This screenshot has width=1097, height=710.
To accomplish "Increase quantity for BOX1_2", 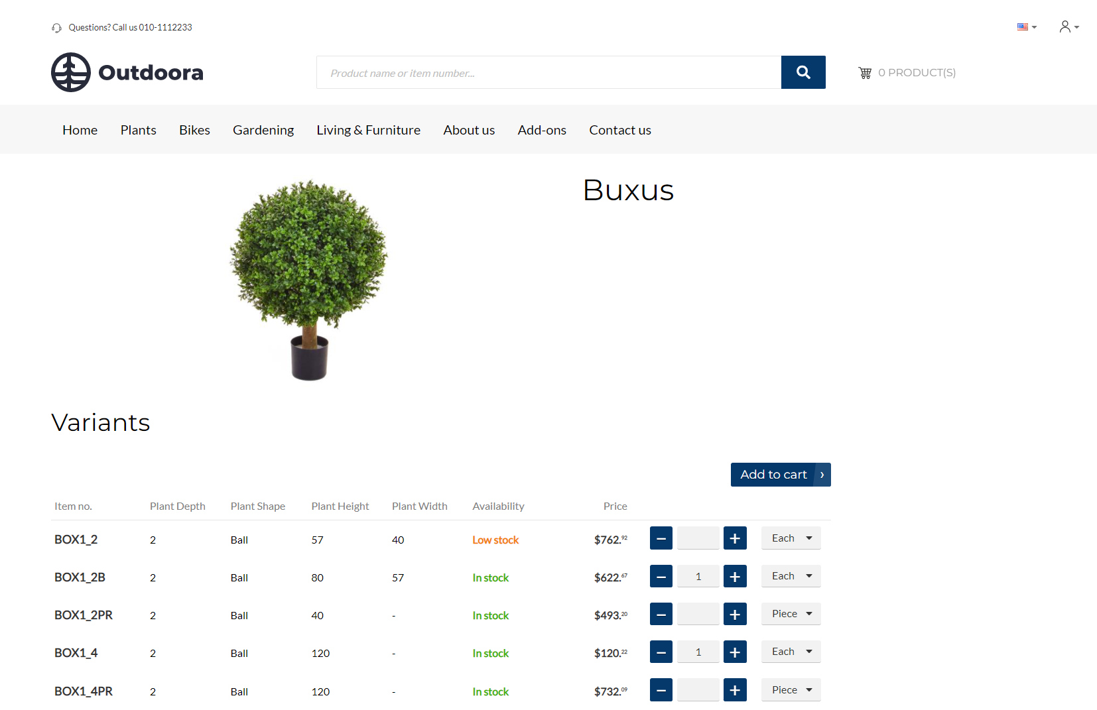I will [735, 538].
